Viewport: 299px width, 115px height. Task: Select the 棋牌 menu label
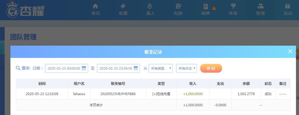[206, 13]
